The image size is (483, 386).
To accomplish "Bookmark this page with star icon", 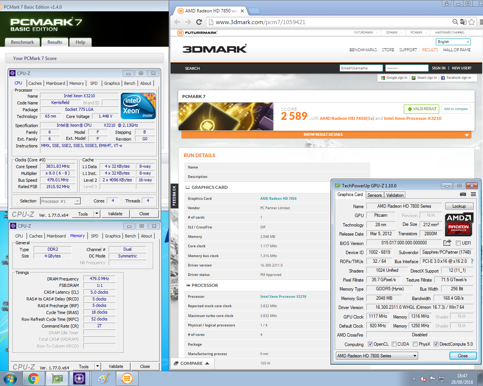I will (471, 22).
